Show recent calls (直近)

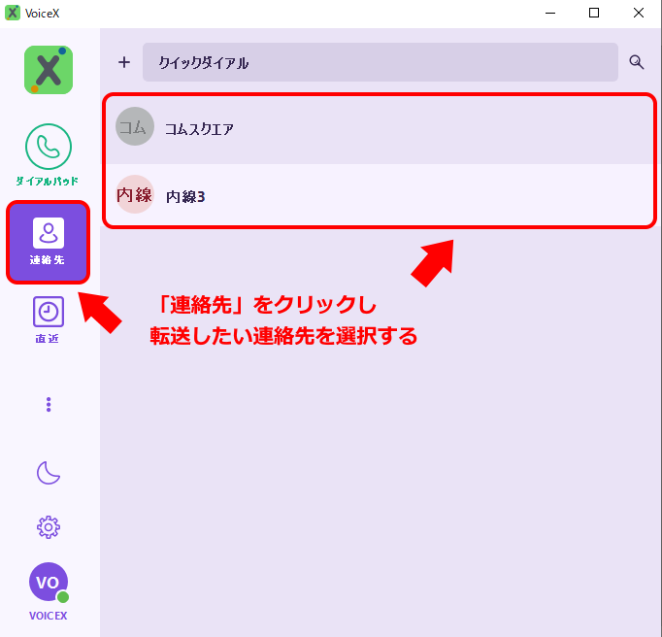coord(48,319)
